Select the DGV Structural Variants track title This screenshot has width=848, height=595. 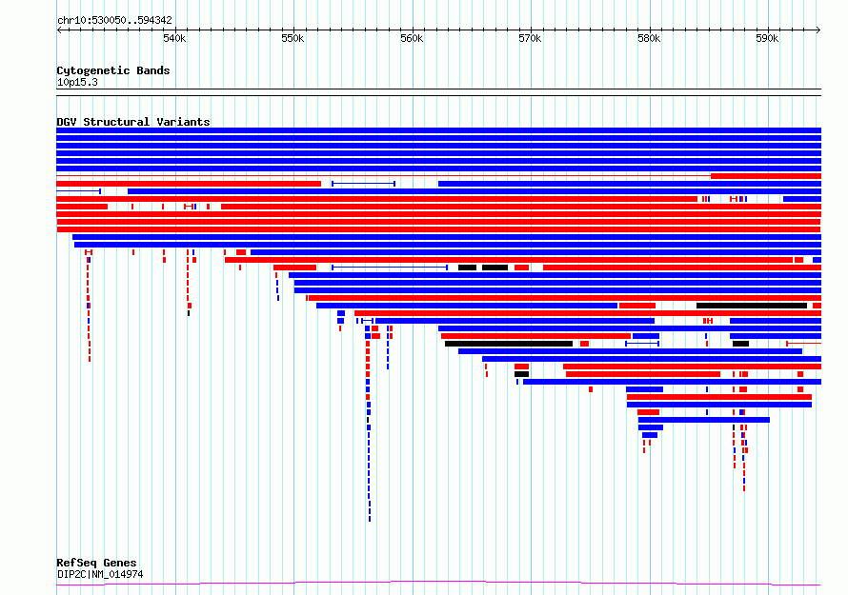(133, 122)
